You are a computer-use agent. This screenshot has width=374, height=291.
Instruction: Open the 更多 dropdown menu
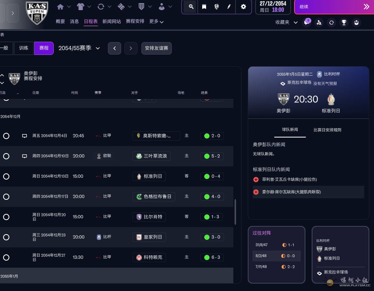[x=155, y=21]
